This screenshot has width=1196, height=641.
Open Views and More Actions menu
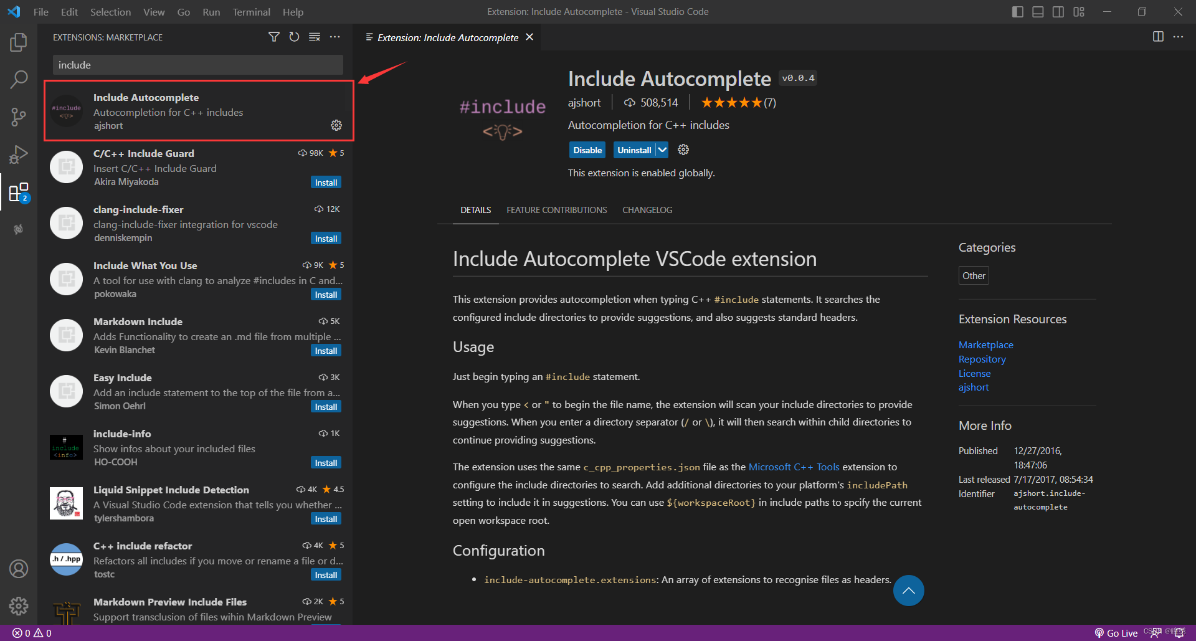pos(335,37)
